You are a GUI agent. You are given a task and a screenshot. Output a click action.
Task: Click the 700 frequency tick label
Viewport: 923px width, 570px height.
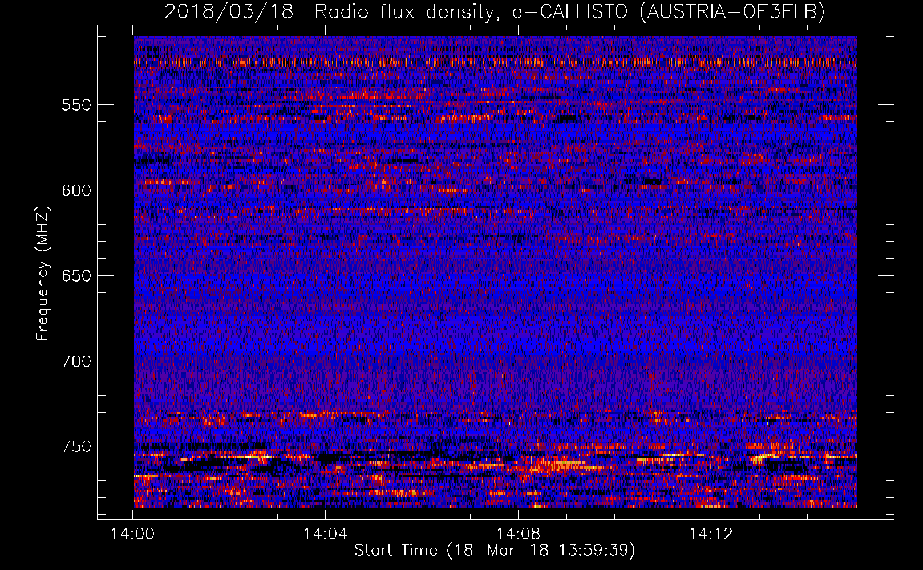[x=76, y=361]
